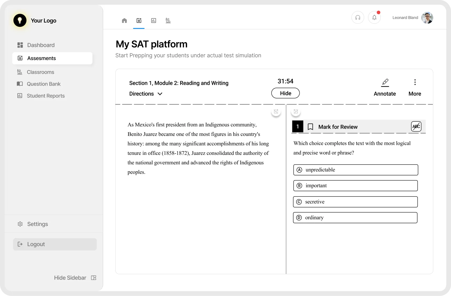Open the More three-dot menu
This screenshot has height=296, width=451.
click(415, 88)
